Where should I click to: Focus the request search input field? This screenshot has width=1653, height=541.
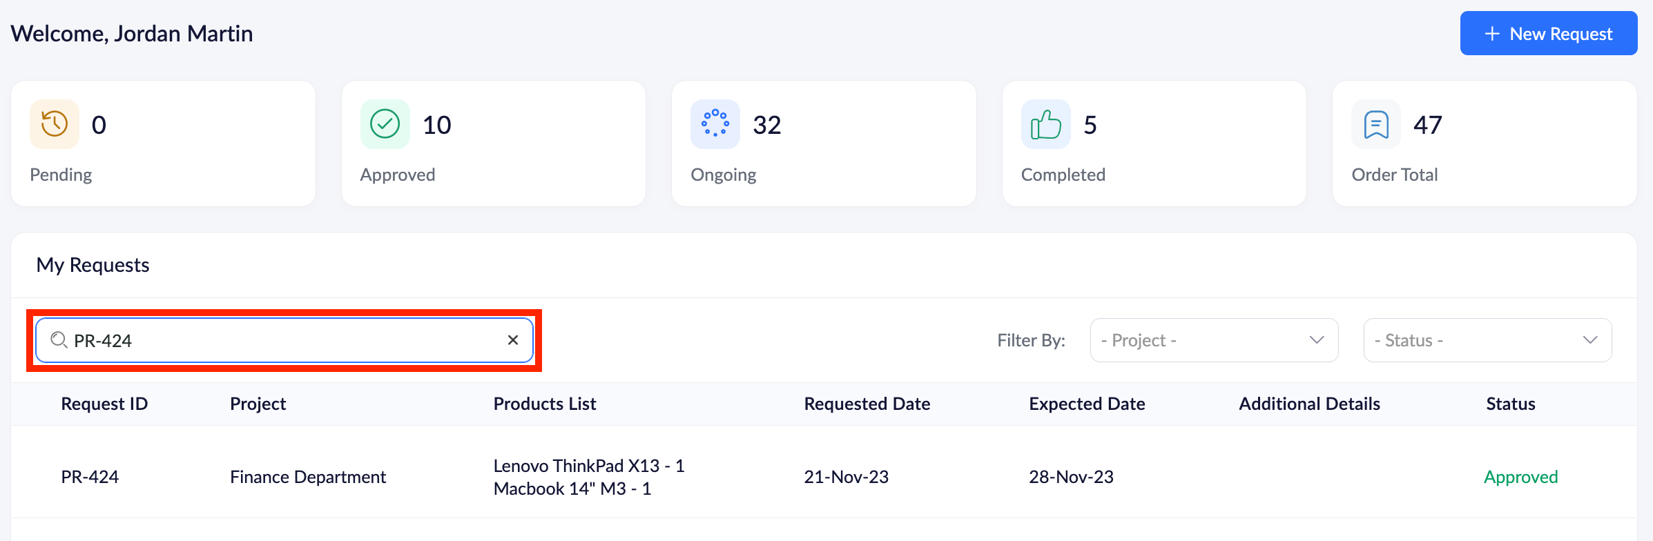click(283, 340)
